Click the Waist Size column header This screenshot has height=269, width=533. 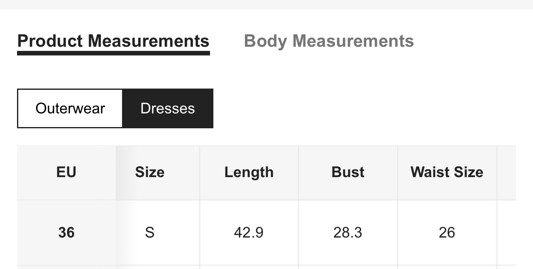pyautogui.click(x=447, y=172)
